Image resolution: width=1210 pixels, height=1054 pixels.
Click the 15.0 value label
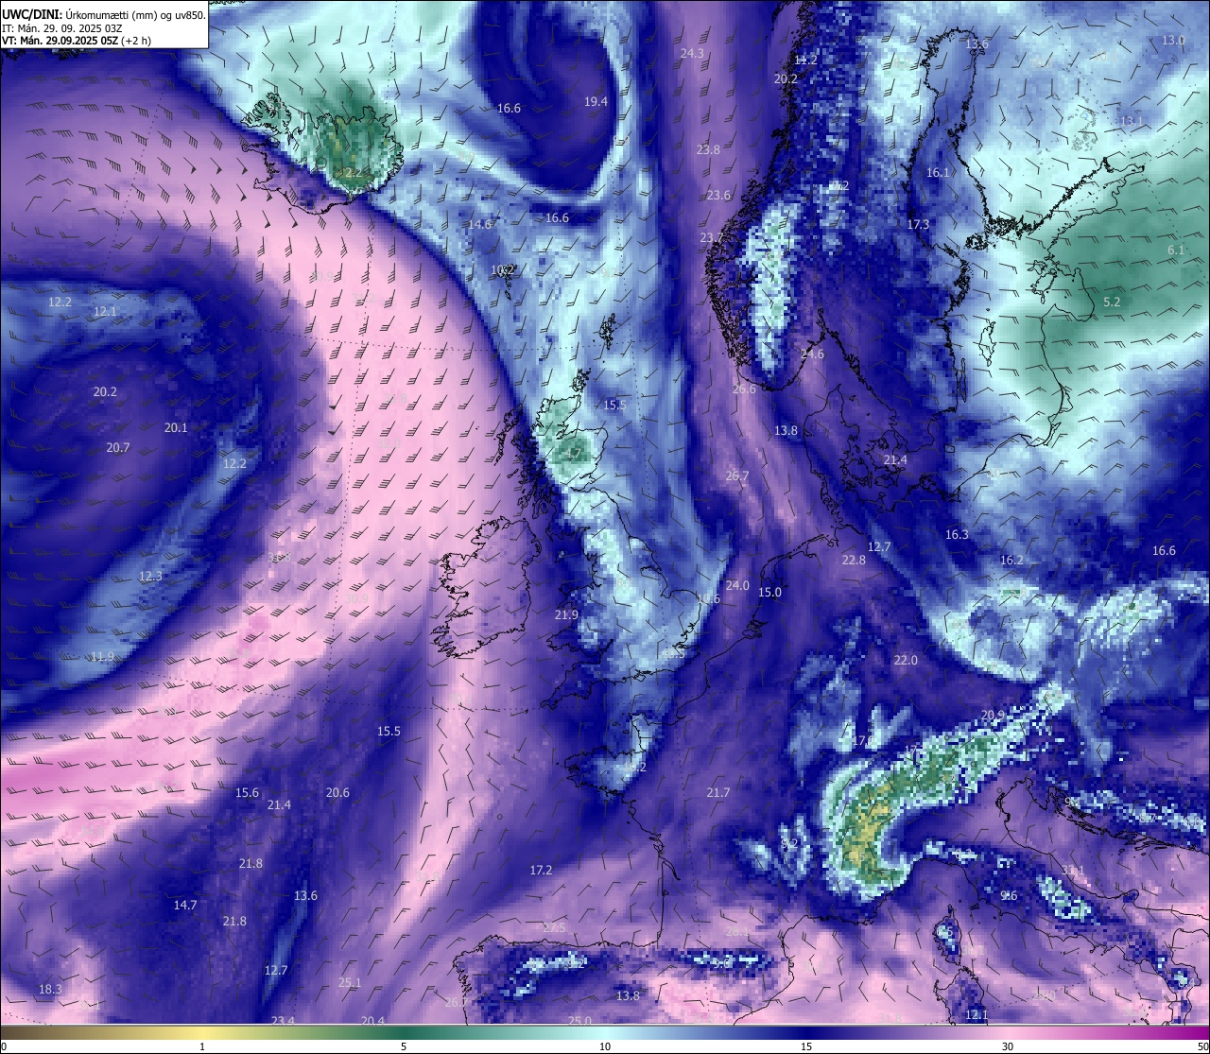[x=769, y=592]
